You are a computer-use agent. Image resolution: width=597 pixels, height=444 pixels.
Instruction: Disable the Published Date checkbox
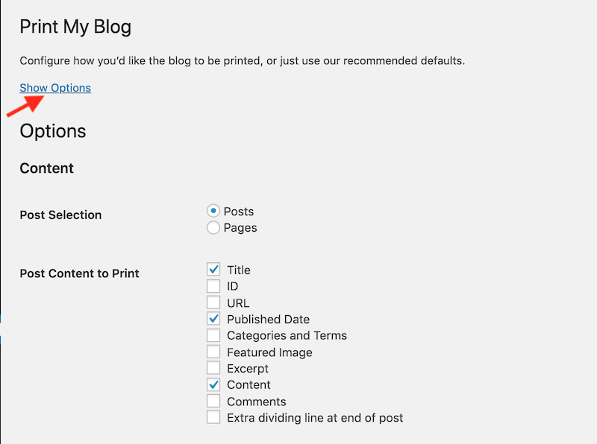click(213, 319)
